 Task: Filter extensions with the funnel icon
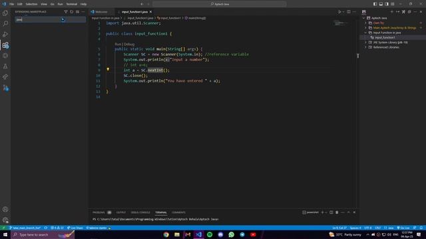click(x=66, y=12)
